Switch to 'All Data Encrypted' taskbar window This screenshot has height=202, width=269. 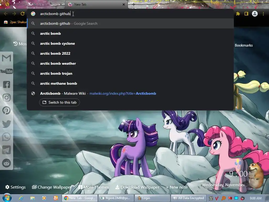pyautogui.click(x=188, y=198)
